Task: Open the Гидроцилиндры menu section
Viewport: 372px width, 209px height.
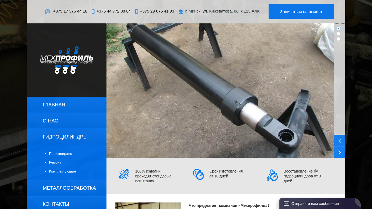Action: coord(66,137)
